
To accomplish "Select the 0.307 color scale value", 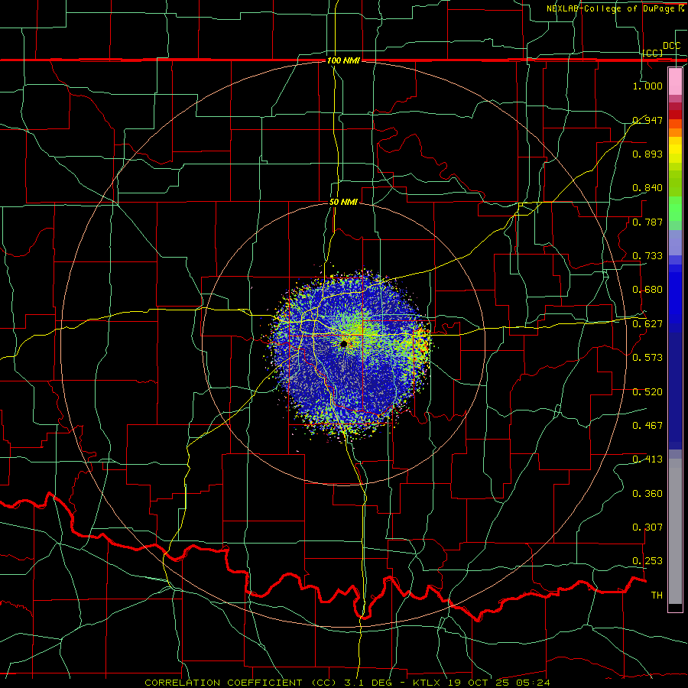I will tap(647, 527).
